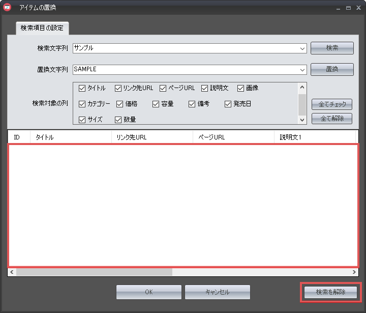Expand the 置換文字列 dropdown list
The image size is (366, 313).
click(303, 69)
